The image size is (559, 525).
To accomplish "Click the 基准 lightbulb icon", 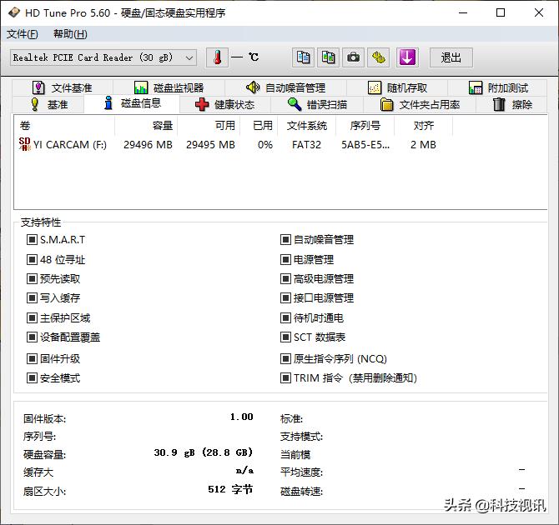I will [34, 104].
